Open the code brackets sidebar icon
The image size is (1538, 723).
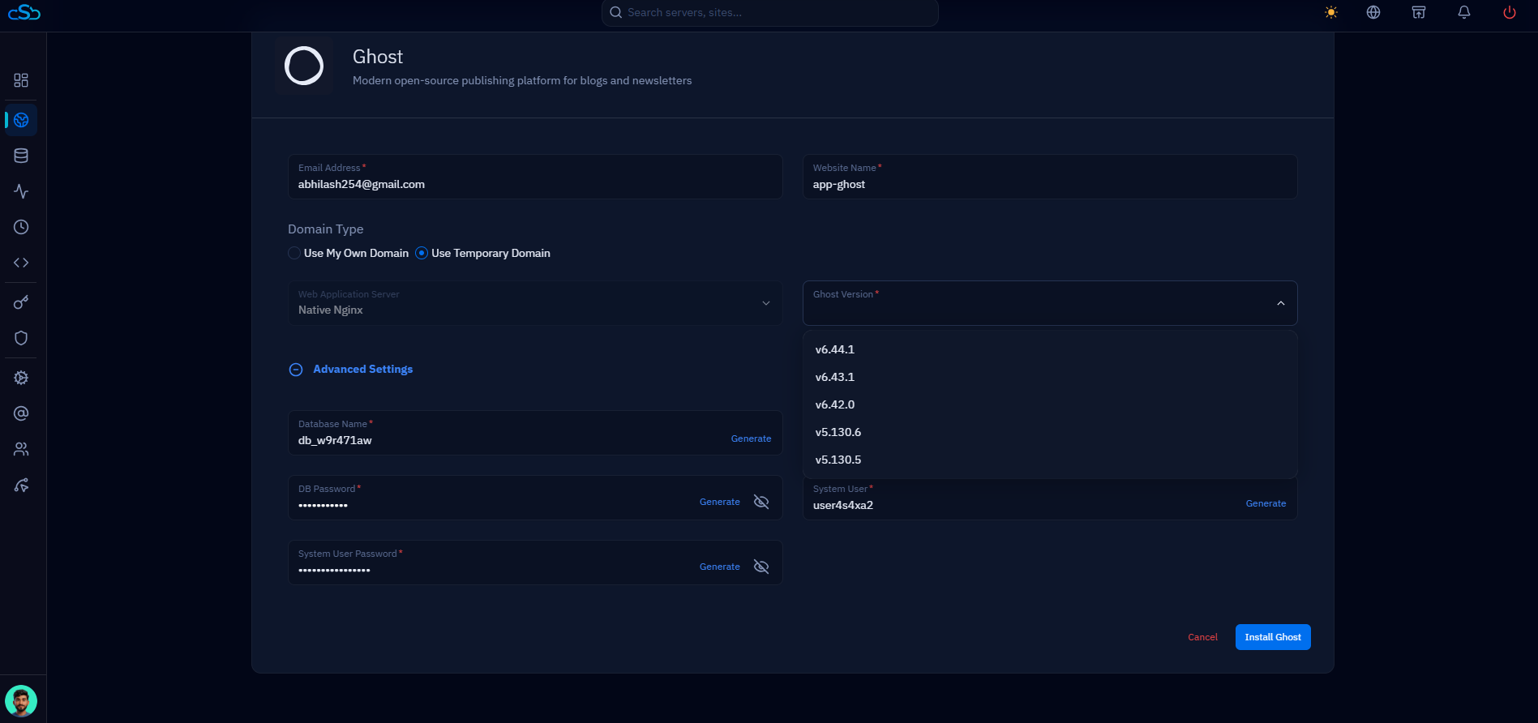[21, 263]
